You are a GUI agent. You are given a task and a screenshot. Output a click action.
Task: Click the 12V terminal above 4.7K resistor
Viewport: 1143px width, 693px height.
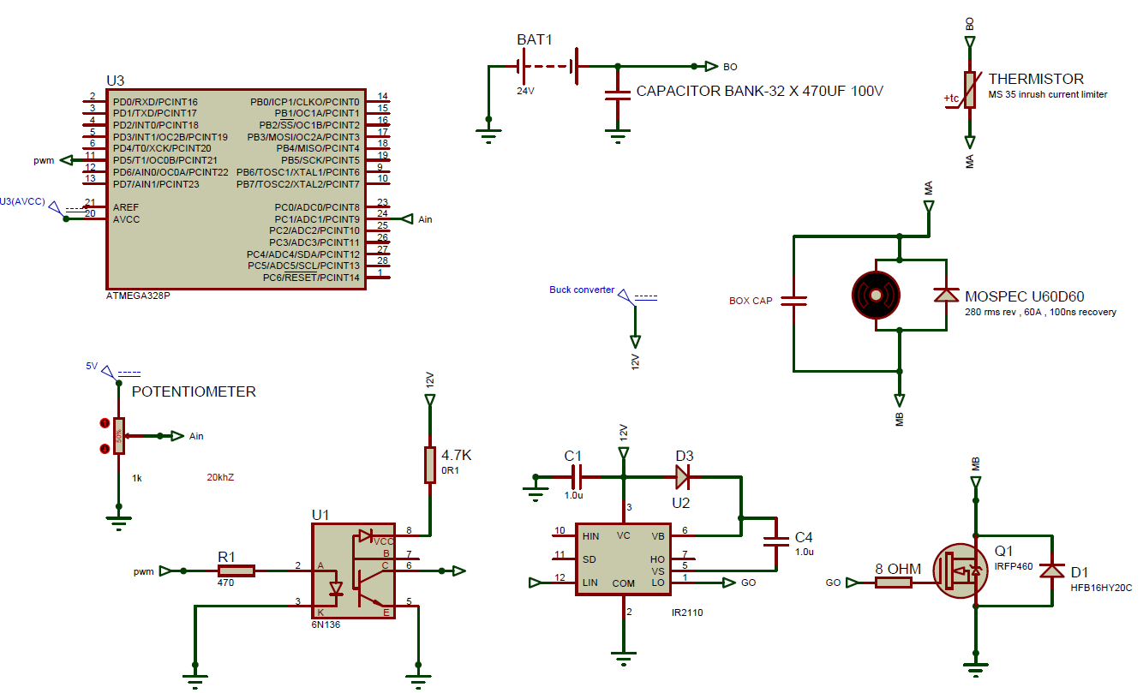tap(430, 398)
